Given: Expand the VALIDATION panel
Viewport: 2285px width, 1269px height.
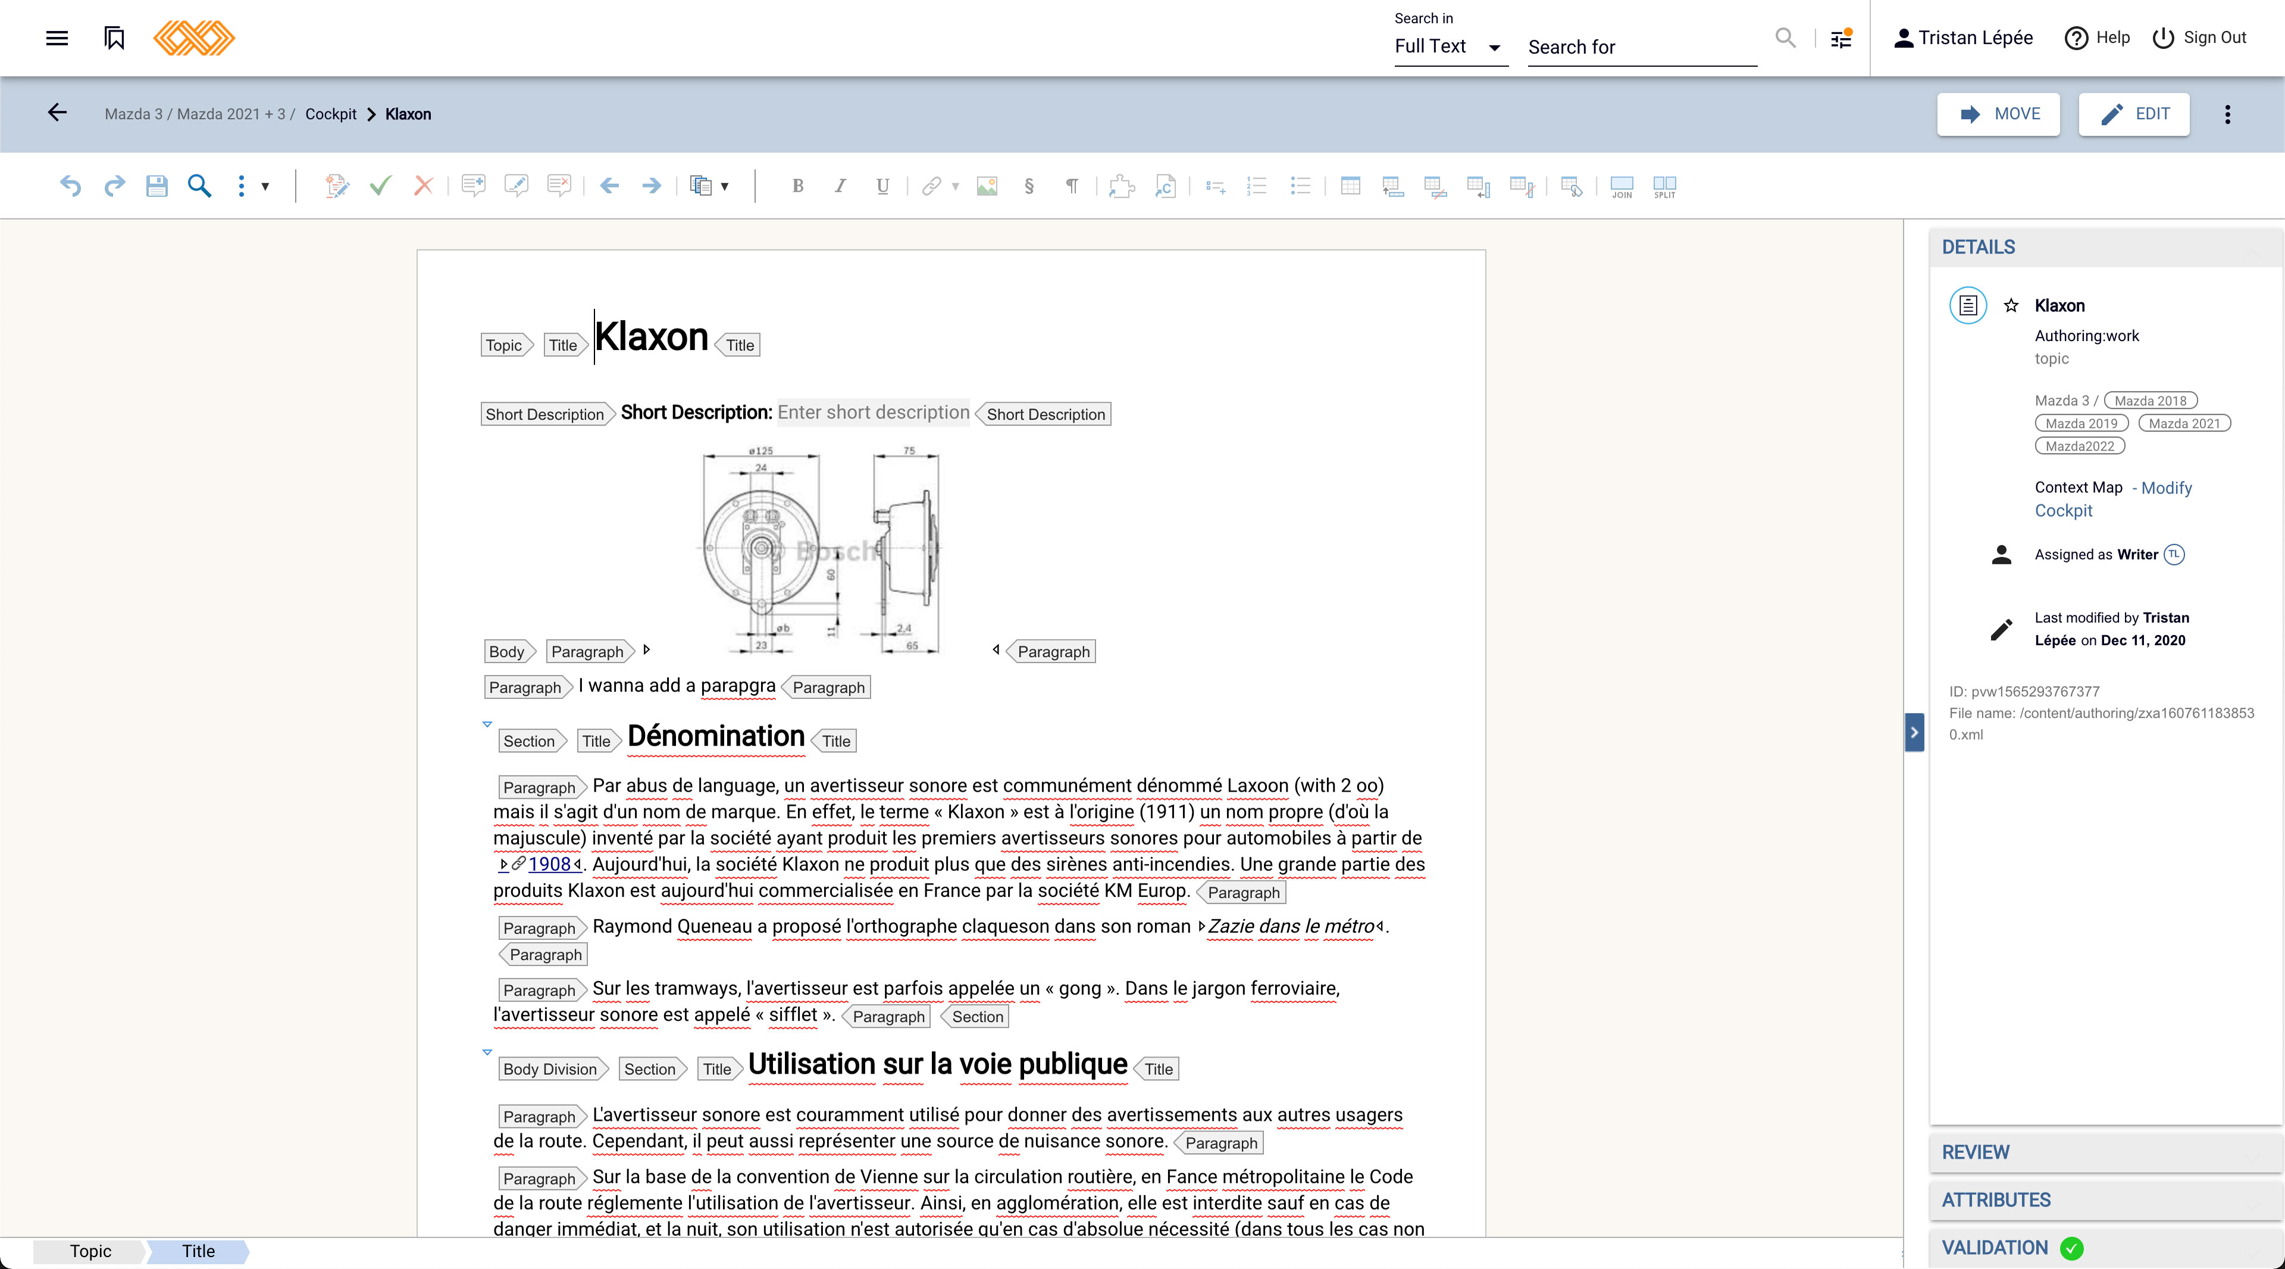Looking at the screenshot, I should (2106, 1248).
